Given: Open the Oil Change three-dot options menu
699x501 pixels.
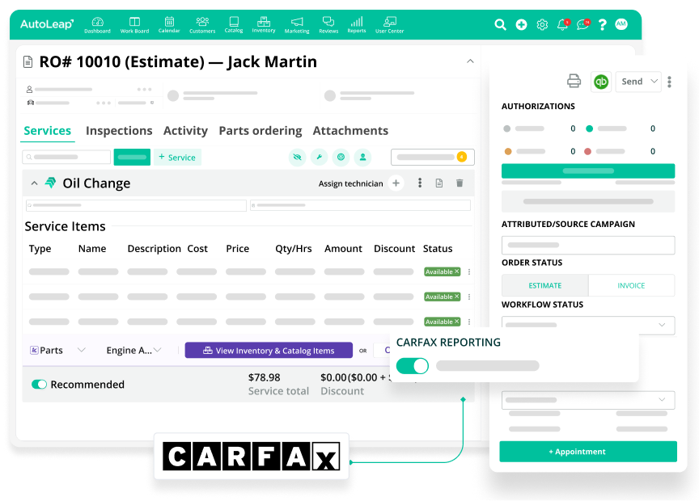Looking at the screenshot, I should click(x=420, y=183).
